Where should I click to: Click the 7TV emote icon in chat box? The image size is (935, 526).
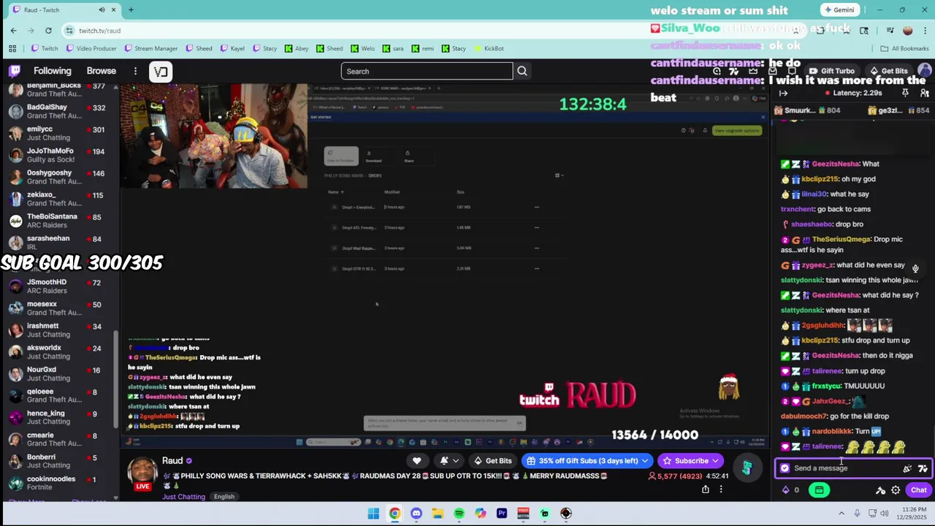923,468
